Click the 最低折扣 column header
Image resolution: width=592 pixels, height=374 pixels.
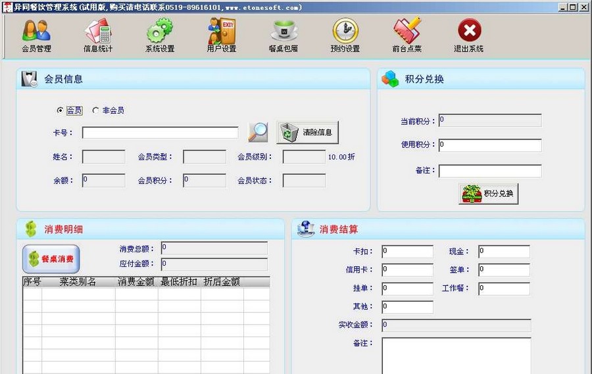(x=179, y=281)
